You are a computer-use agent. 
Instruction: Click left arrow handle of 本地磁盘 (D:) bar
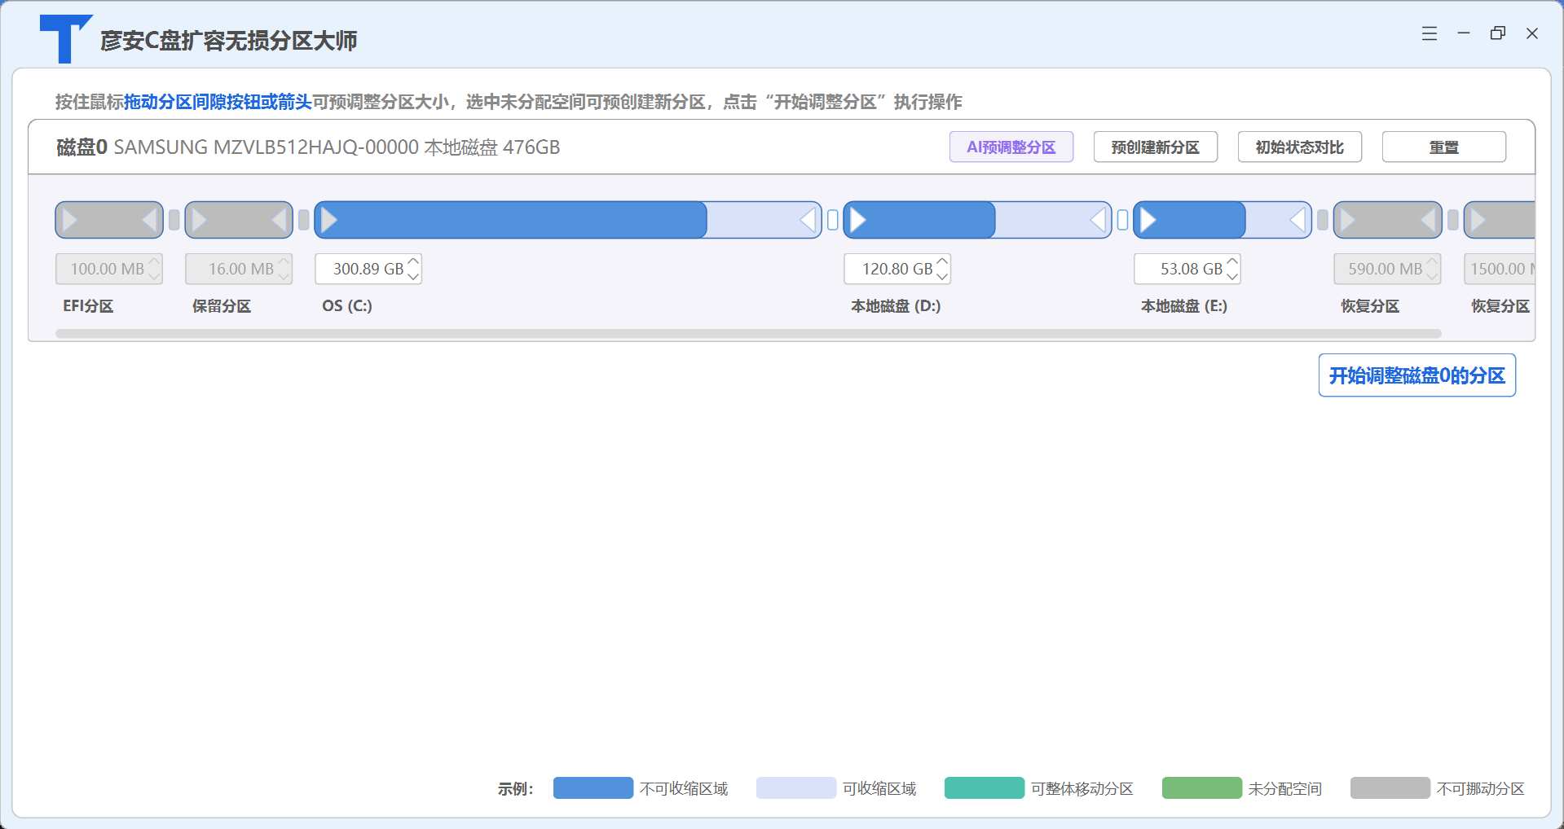[x=857, y=220]
